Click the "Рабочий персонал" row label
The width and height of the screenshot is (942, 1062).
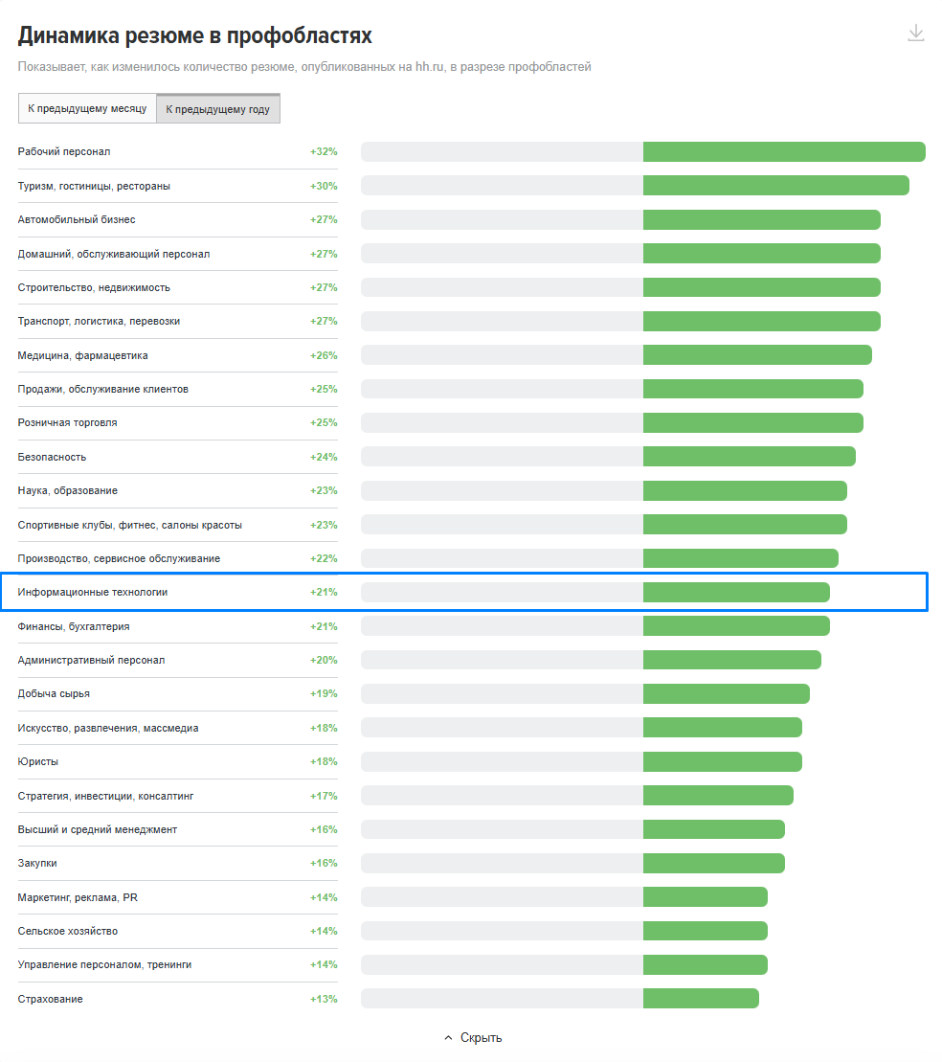point(64,151)
